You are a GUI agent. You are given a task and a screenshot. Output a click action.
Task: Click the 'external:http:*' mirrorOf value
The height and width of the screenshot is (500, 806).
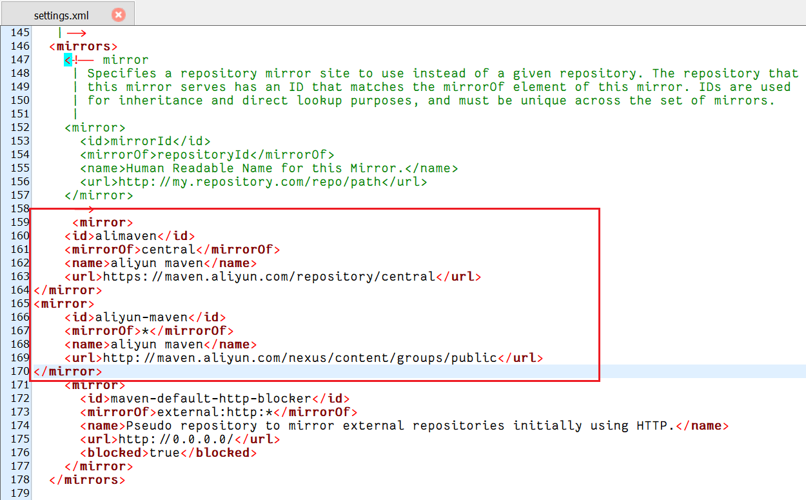(216, 412)
